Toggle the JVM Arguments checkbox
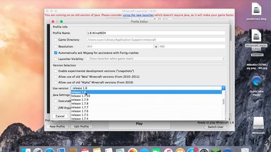271x152 pixels. (x=55, y=108)
